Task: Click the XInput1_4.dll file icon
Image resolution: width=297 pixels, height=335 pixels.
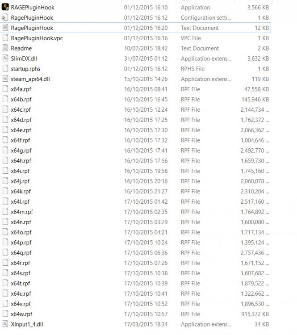Action: 5,324
